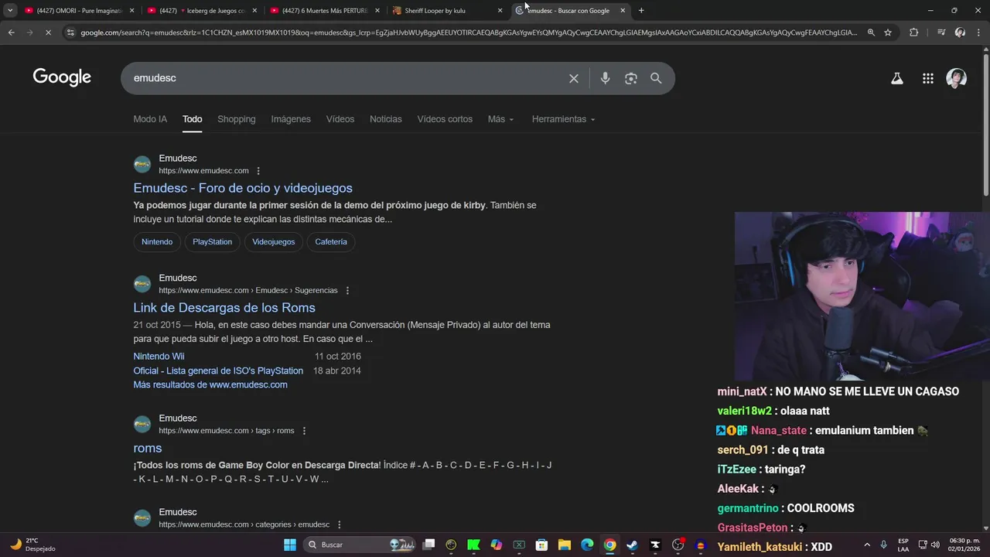Click the address bar URL
Screen dimensions: 990x557
(469, 32)
